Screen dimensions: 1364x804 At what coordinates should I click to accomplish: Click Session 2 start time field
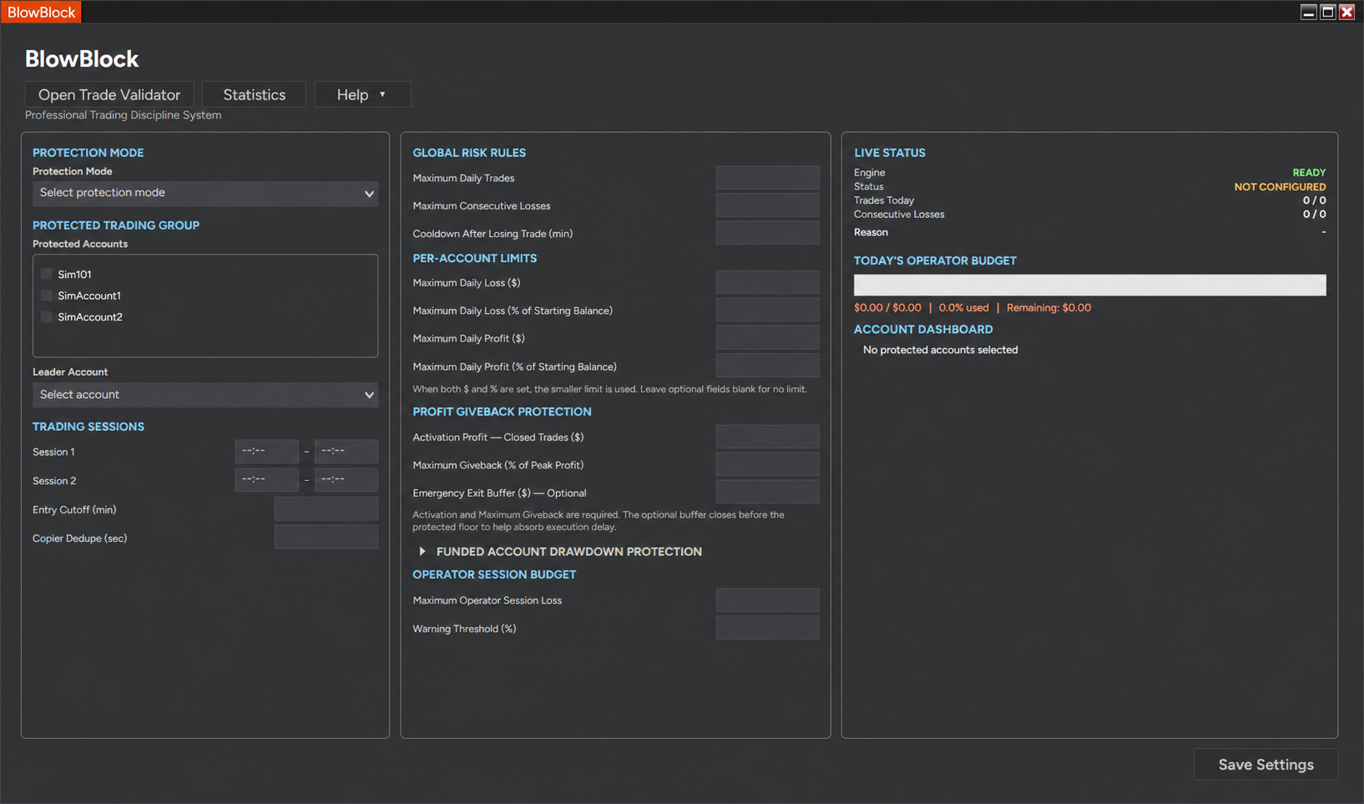coord(266,479)
